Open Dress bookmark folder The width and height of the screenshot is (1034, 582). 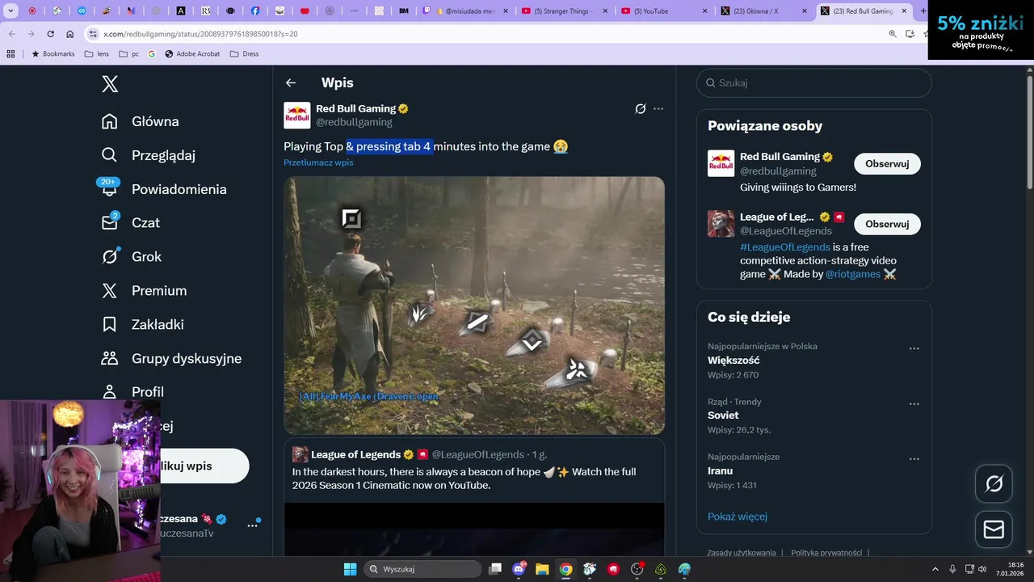(x=244, y=54)
